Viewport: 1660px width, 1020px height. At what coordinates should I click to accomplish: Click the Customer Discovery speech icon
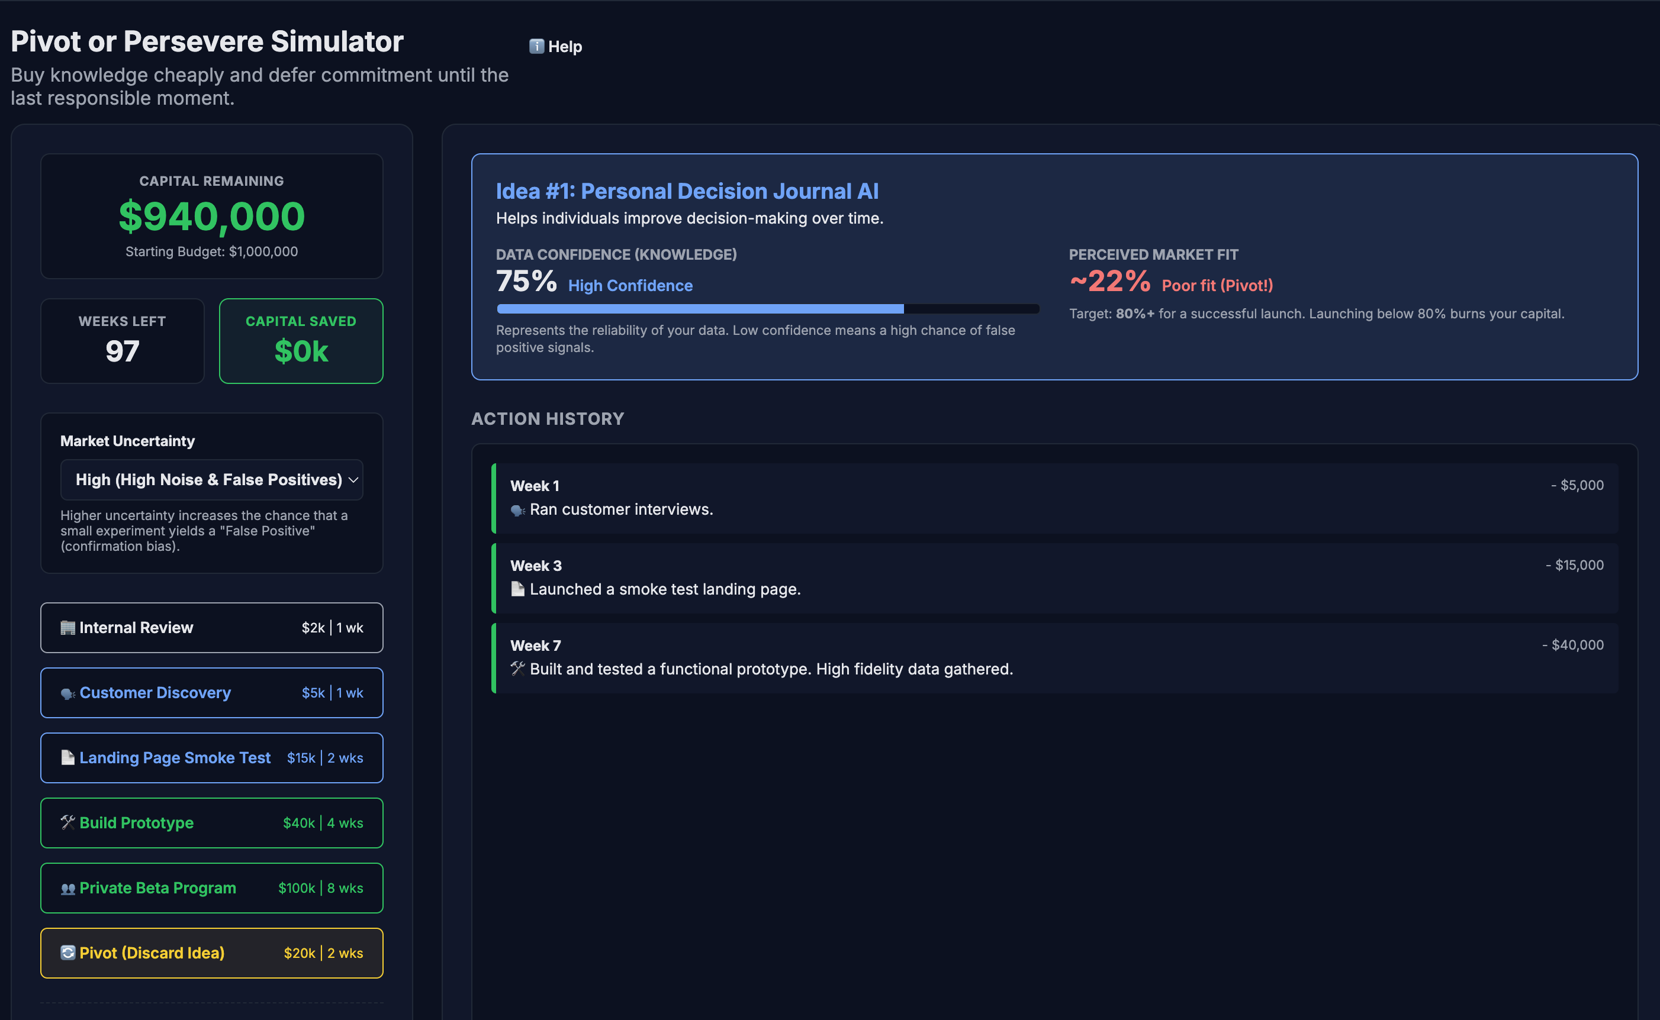(x=67, y=693)
